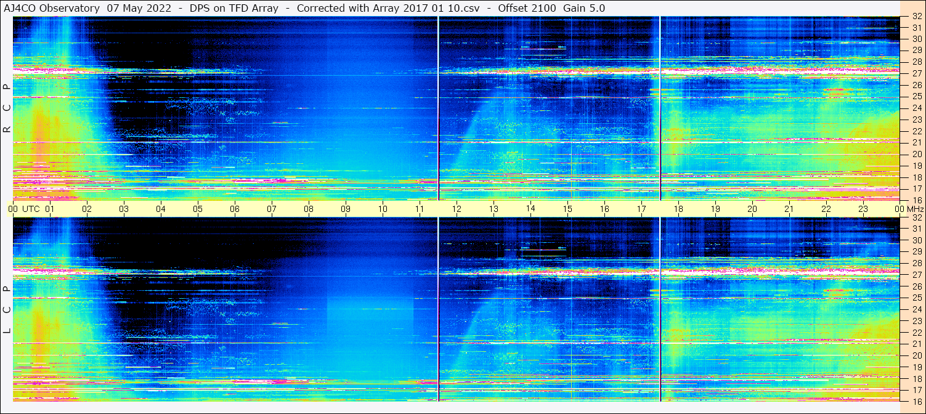Select 18 MHz label on RCP frequency scale
Image resolution: width=926 pixels, height=414 pixels.
coord(916,177)
